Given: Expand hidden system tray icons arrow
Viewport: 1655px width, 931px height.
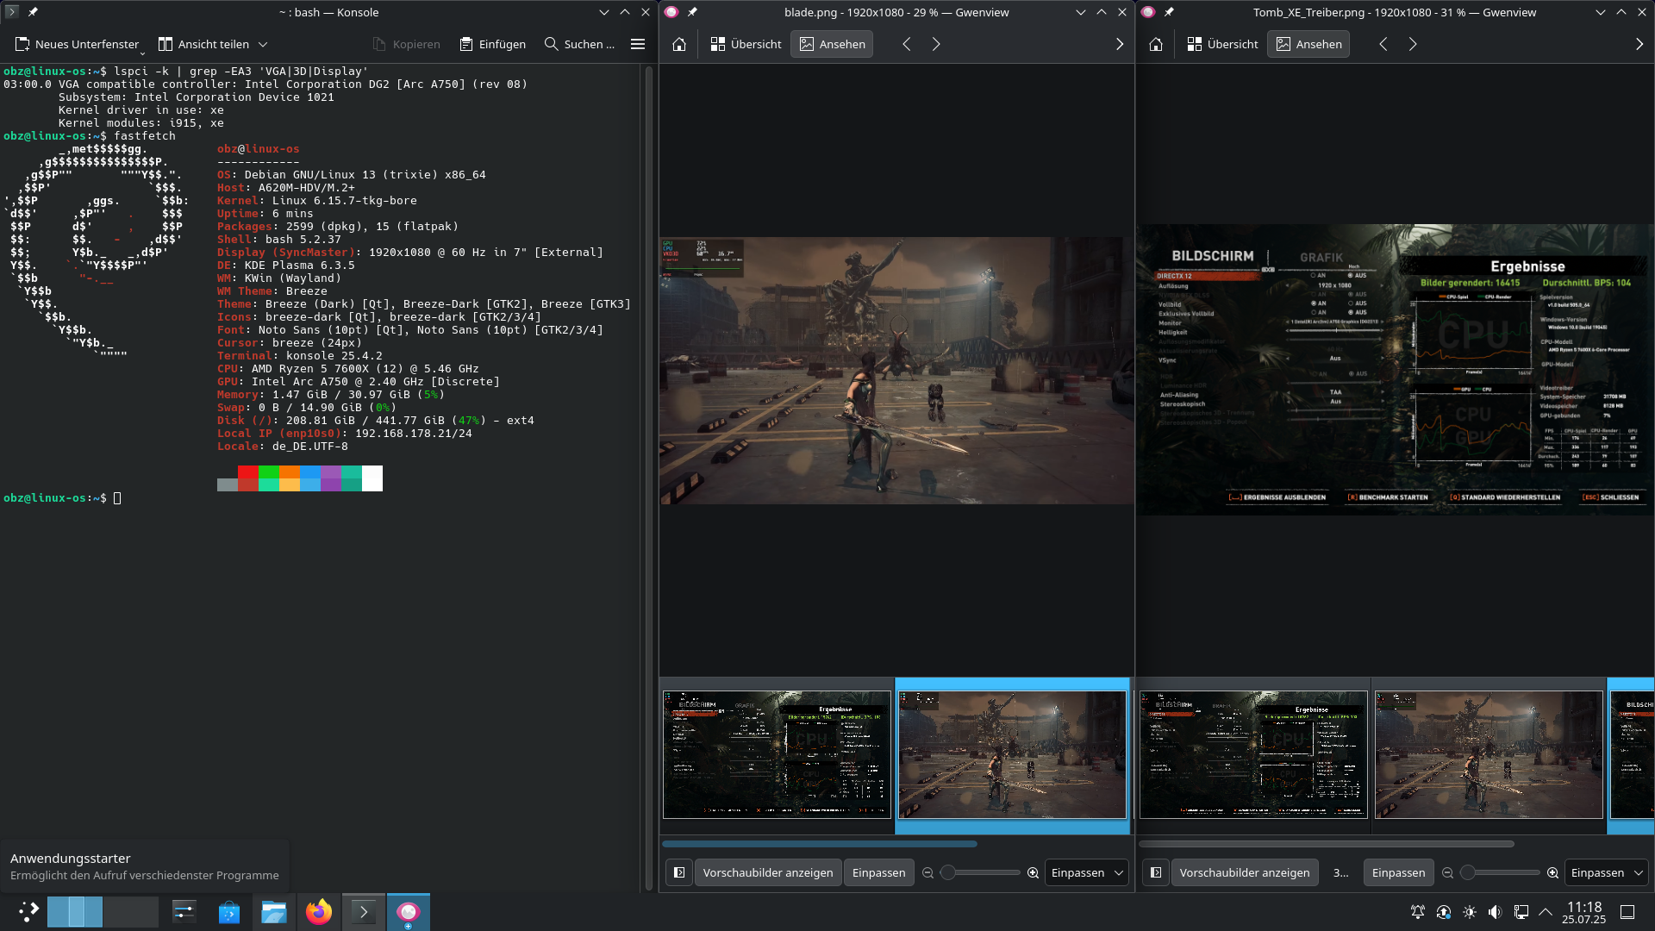Looking at the screenshot, I should pyautogui.click(x=1546, y=912).
